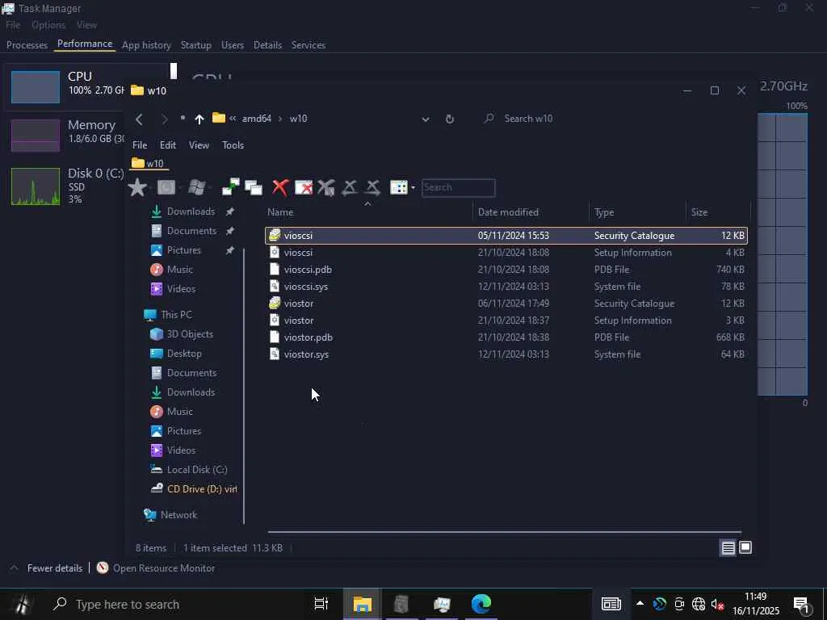
Task: Click the grey X with right-pointing arrow icon
Action: click(x=372, y=187)
